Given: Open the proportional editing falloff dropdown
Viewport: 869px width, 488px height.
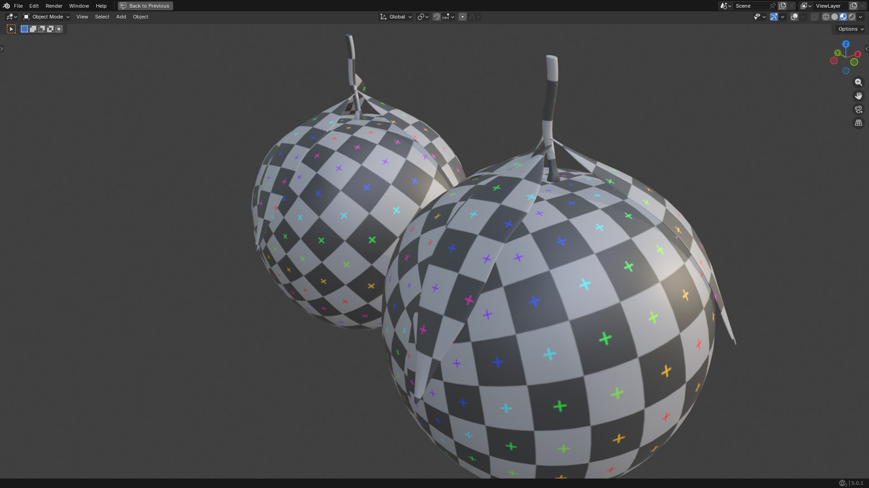Looking at the screenshot, I should [x=474, y=17].
